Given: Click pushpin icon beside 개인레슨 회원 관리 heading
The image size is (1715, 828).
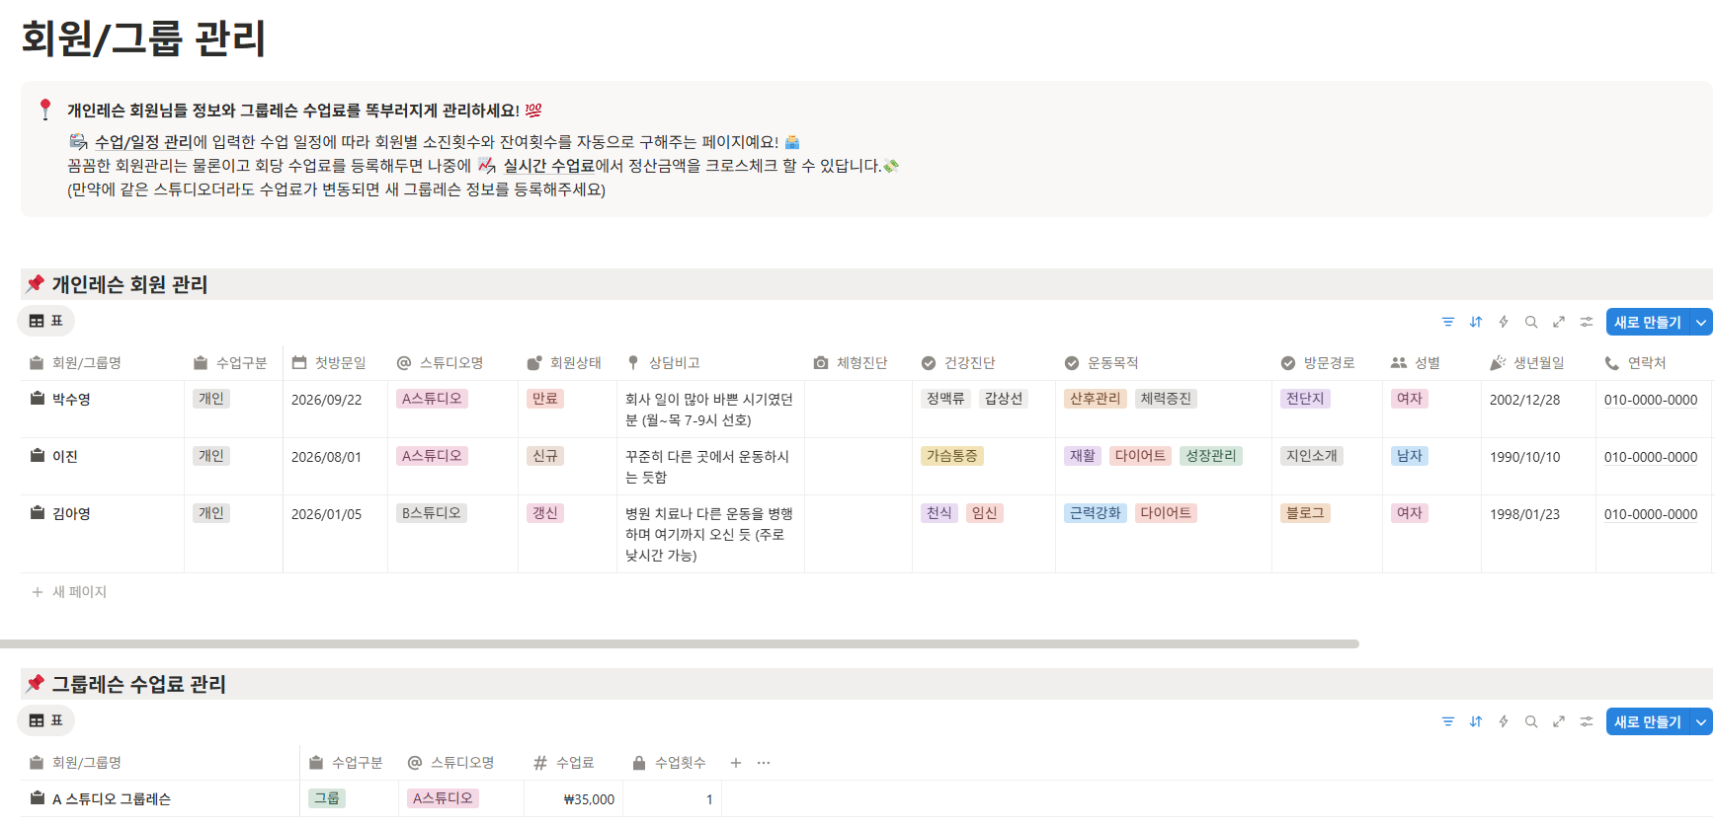Looking at the screenshot, I should 36,284.
